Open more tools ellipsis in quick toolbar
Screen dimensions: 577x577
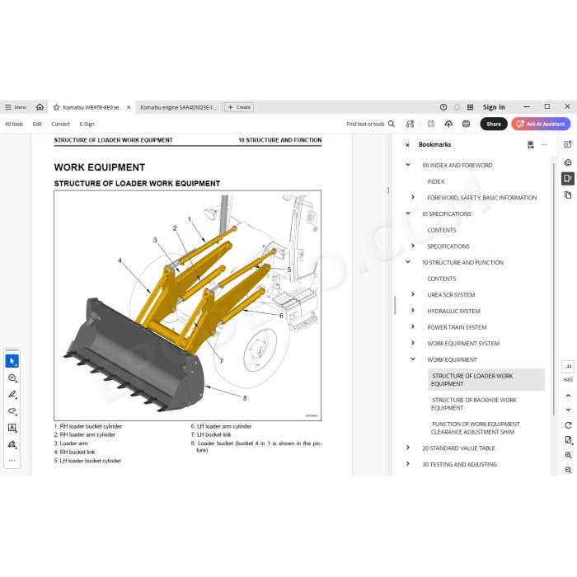(12, 460)
